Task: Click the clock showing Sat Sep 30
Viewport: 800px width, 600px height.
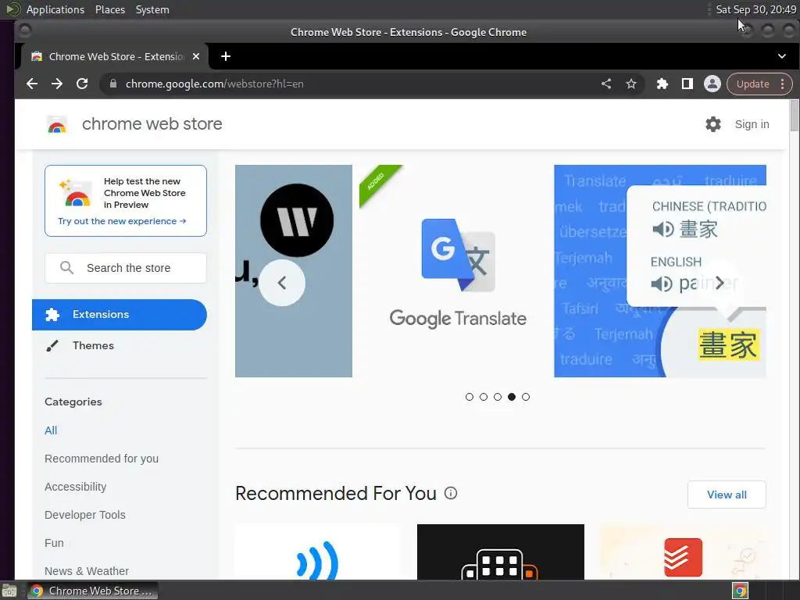Action: [755, 9]
